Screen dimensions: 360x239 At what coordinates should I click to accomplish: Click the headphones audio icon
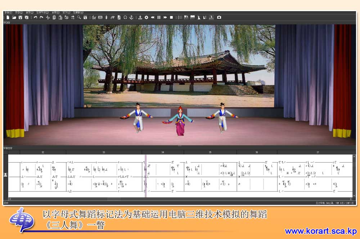(x=125, y=17)
